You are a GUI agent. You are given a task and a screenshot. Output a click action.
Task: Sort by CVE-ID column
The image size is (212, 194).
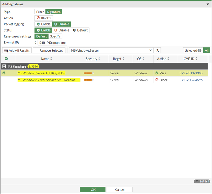pyautogui.click(x=190, y=59)
